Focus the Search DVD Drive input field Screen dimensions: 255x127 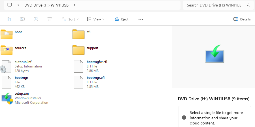[x=214, y=5]
